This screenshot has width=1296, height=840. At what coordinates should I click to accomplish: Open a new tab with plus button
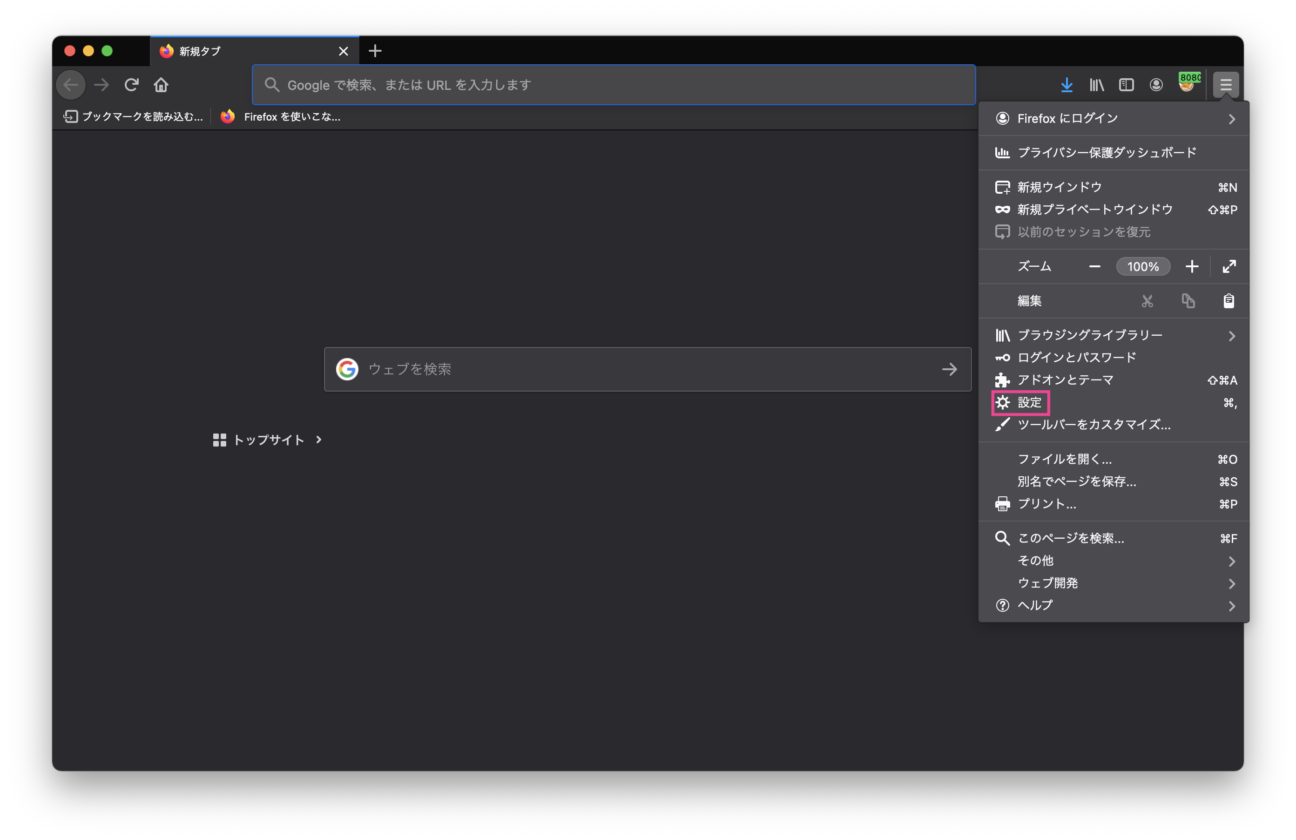tap(375, 51)
